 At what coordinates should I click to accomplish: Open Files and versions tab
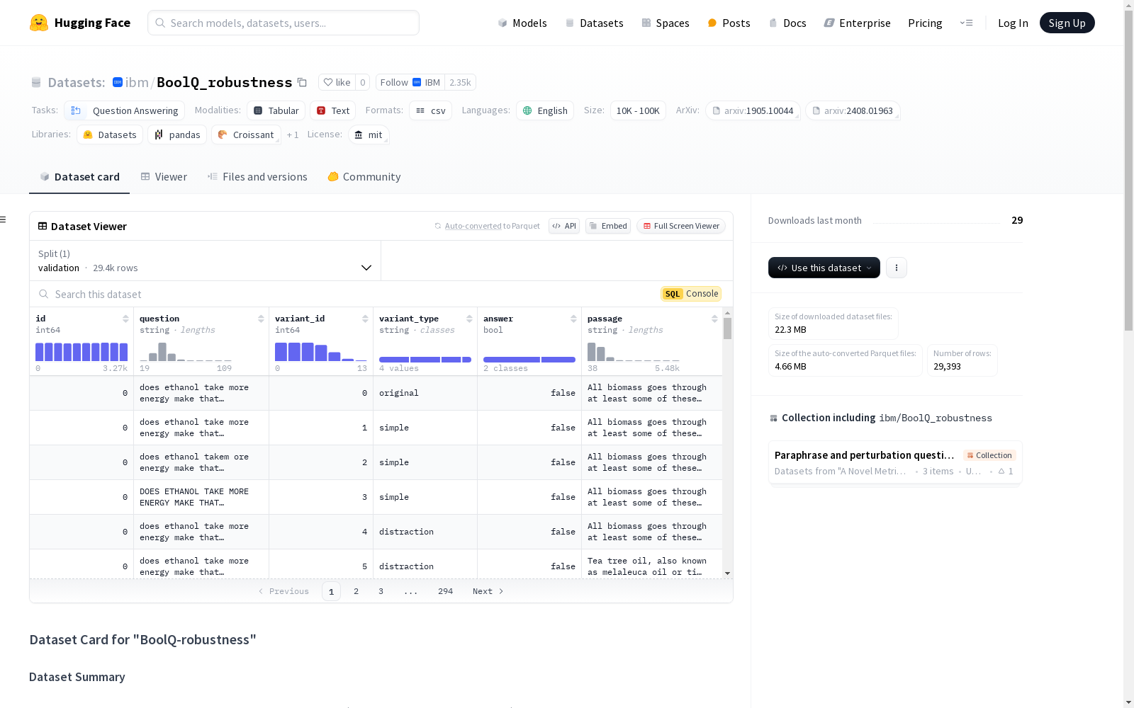pyautogui.click(x=257, y=177)
